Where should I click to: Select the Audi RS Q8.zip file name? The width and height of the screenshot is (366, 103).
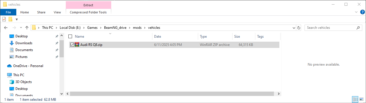coord(91,45)
